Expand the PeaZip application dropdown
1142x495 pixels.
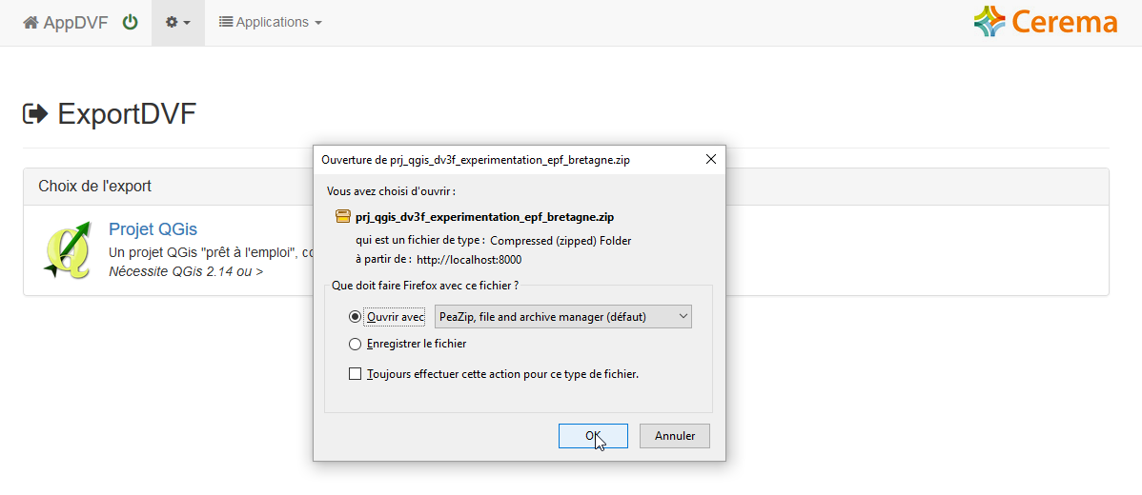click(x=562, y=317)
